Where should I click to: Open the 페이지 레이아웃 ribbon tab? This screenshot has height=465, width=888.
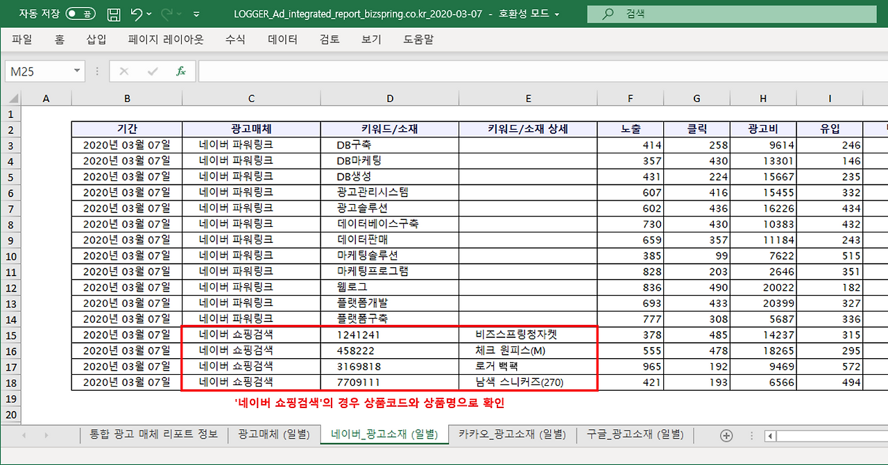click(166, 40)
